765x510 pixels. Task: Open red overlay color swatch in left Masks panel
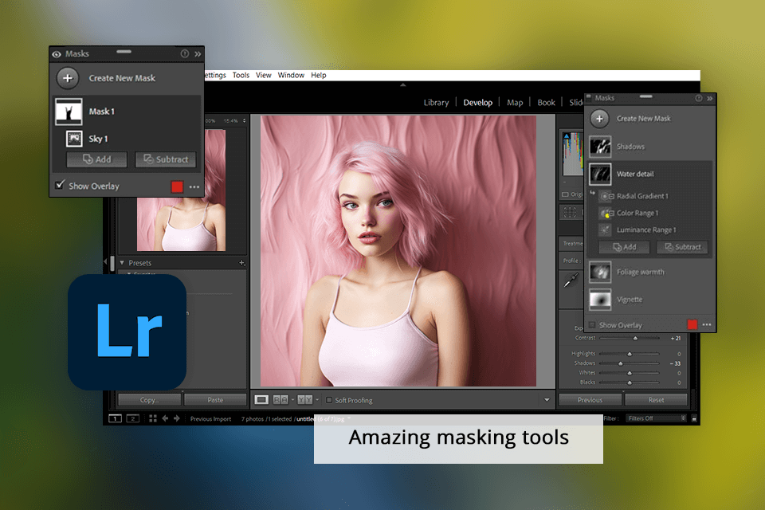tap(177, 186)
